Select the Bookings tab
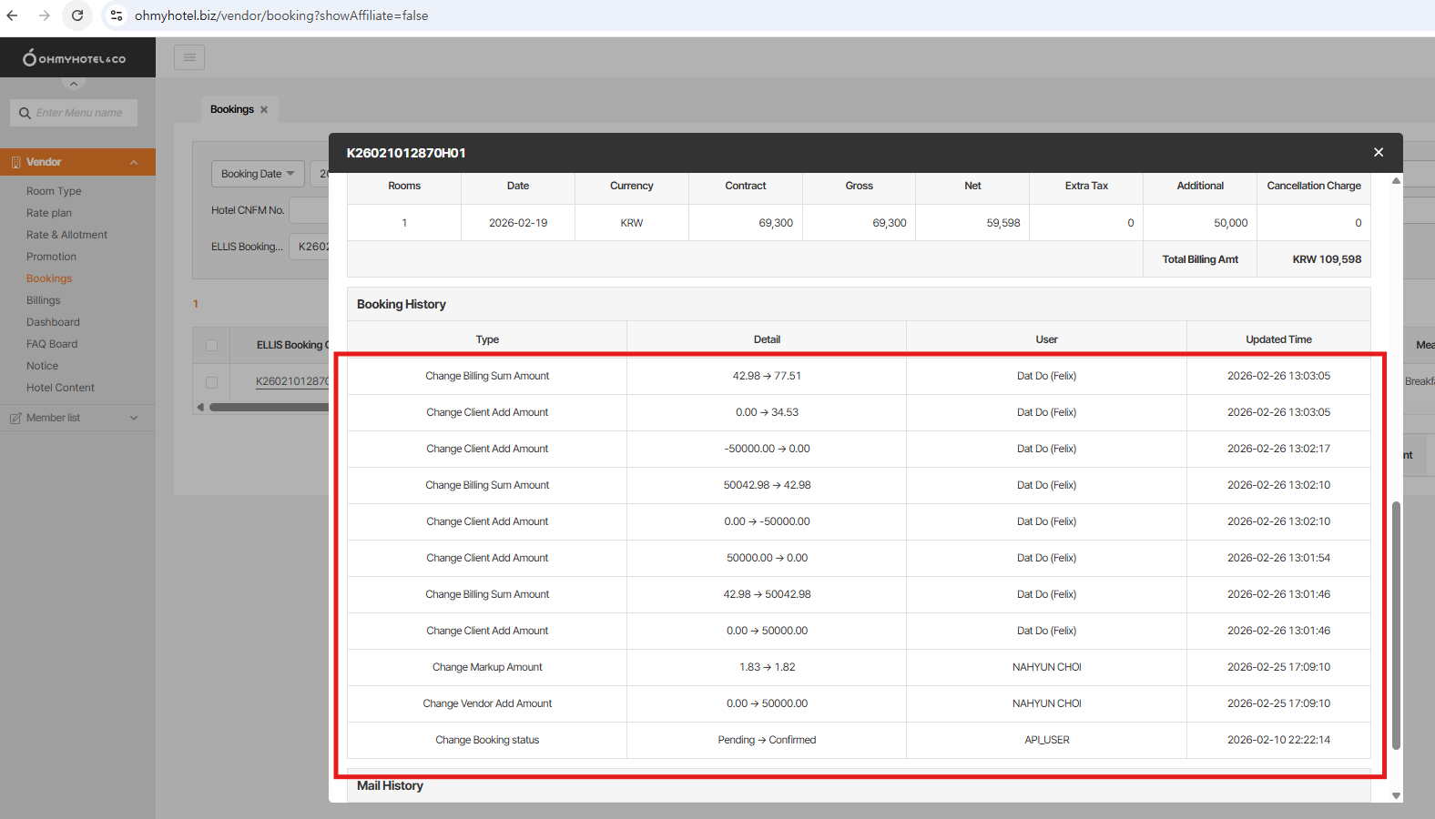Viewport: 1435px width, 819px height. [232, 109]
